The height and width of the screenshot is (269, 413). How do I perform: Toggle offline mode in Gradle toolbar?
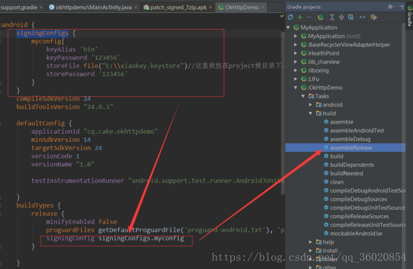[x=362, y=17]
